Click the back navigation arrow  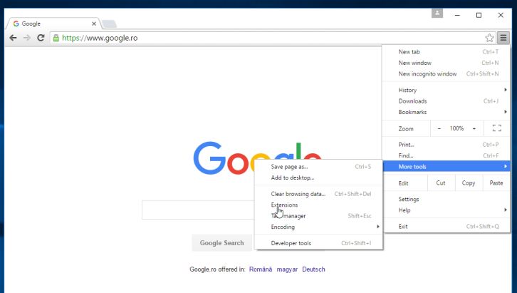tap(14, 38)
